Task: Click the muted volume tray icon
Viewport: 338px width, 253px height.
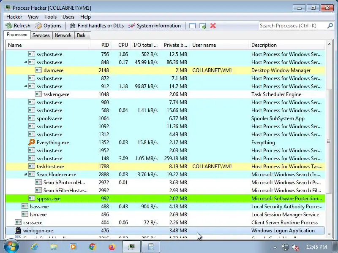Action: click(x=295, y=247)
